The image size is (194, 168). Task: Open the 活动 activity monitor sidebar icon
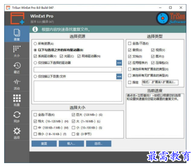tap(17, 83)
